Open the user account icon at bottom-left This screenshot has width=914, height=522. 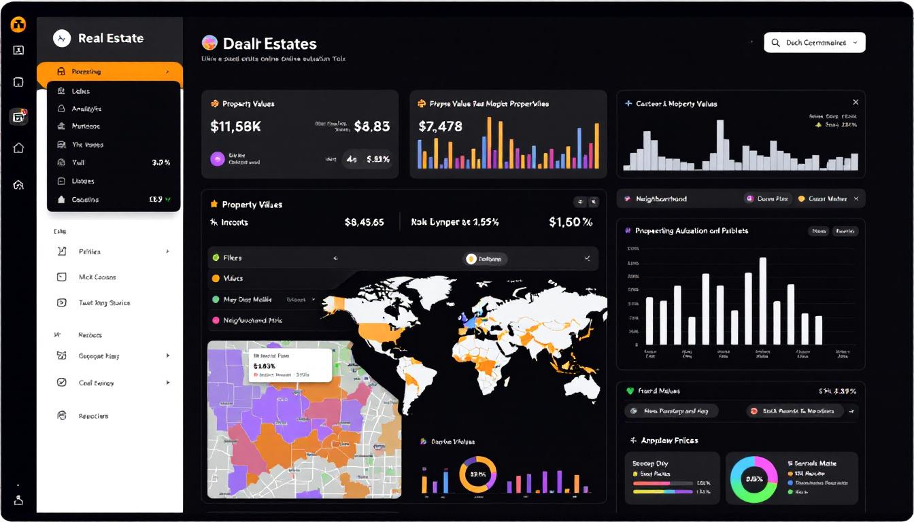click(18, 500)
